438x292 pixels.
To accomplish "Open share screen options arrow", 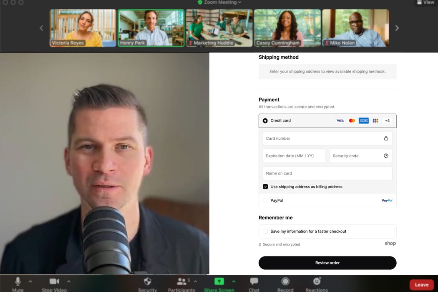I will click(x=234, y=282).
